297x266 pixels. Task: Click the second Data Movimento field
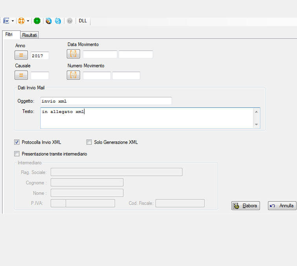pos(136,55)
